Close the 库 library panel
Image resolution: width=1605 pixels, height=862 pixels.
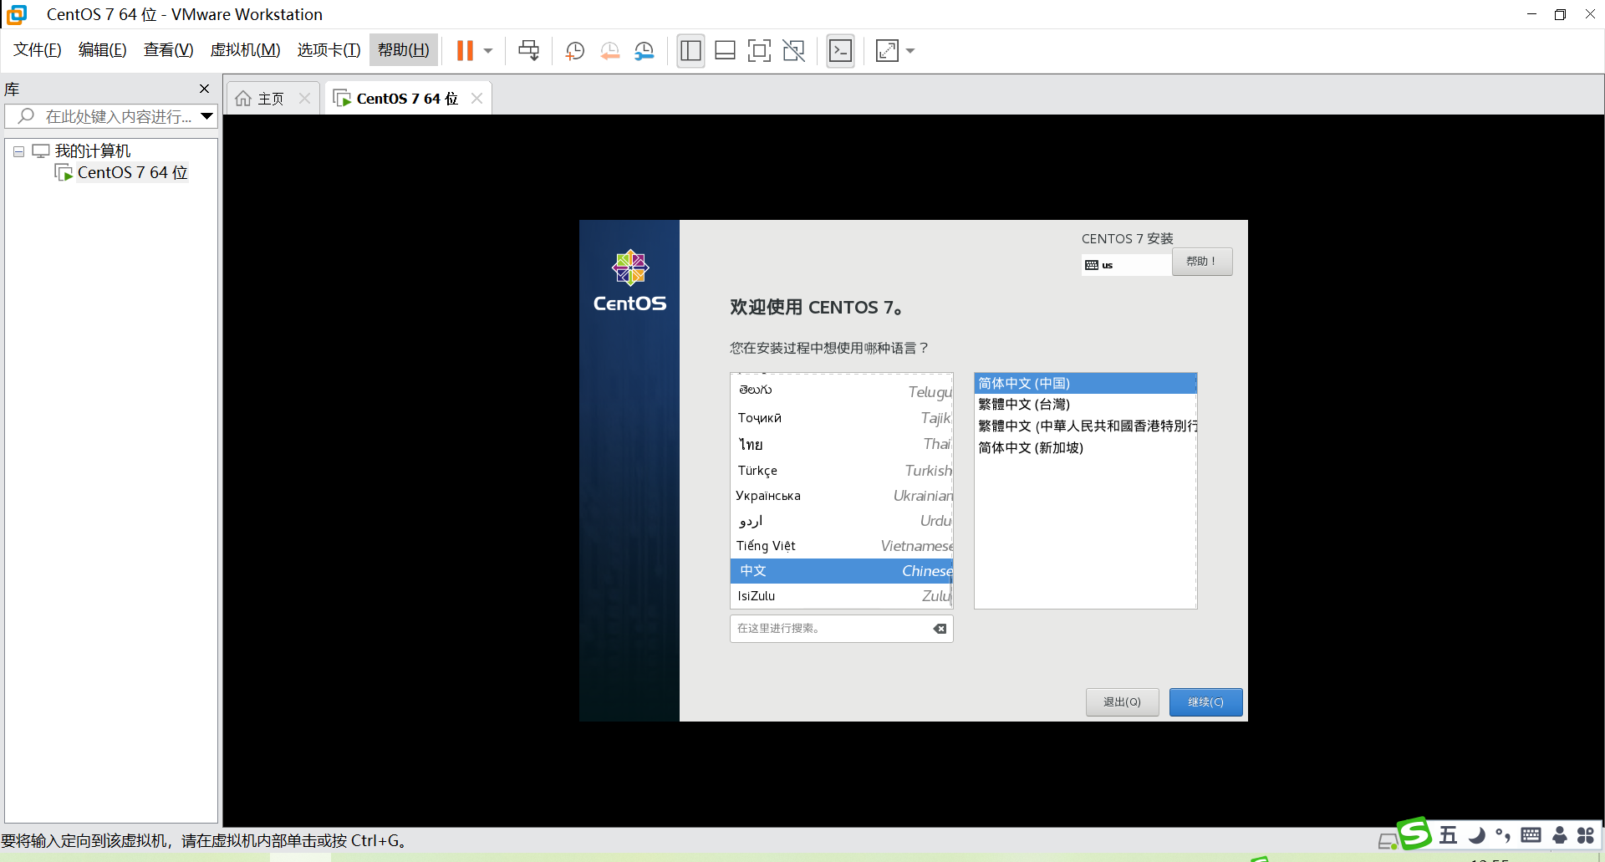click(x=204, y=89)
